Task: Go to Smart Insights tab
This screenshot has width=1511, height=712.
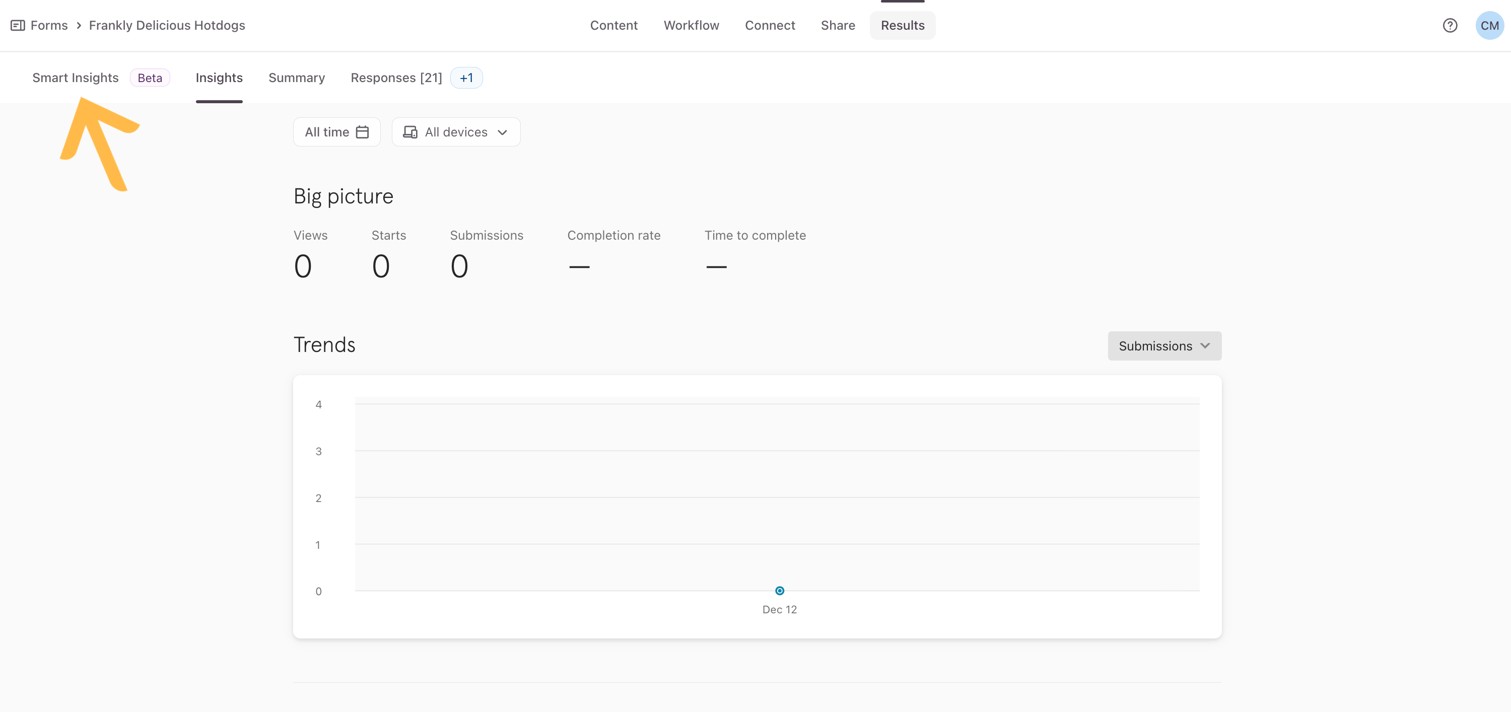Action: 75,78
